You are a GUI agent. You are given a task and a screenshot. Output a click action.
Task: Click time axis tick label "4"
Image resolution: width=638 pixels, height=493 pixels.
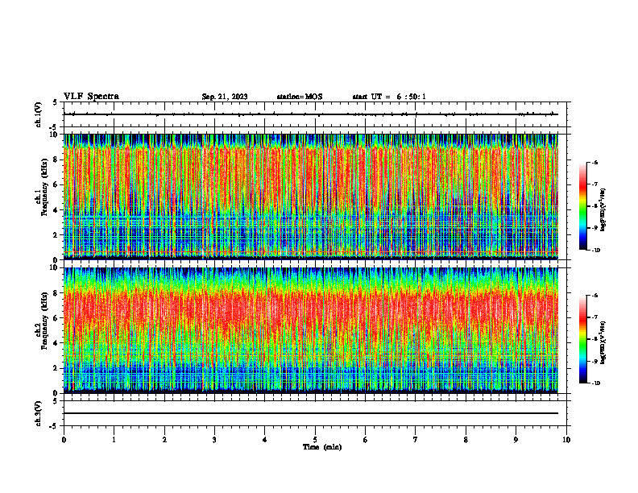[x=265, y=440]
